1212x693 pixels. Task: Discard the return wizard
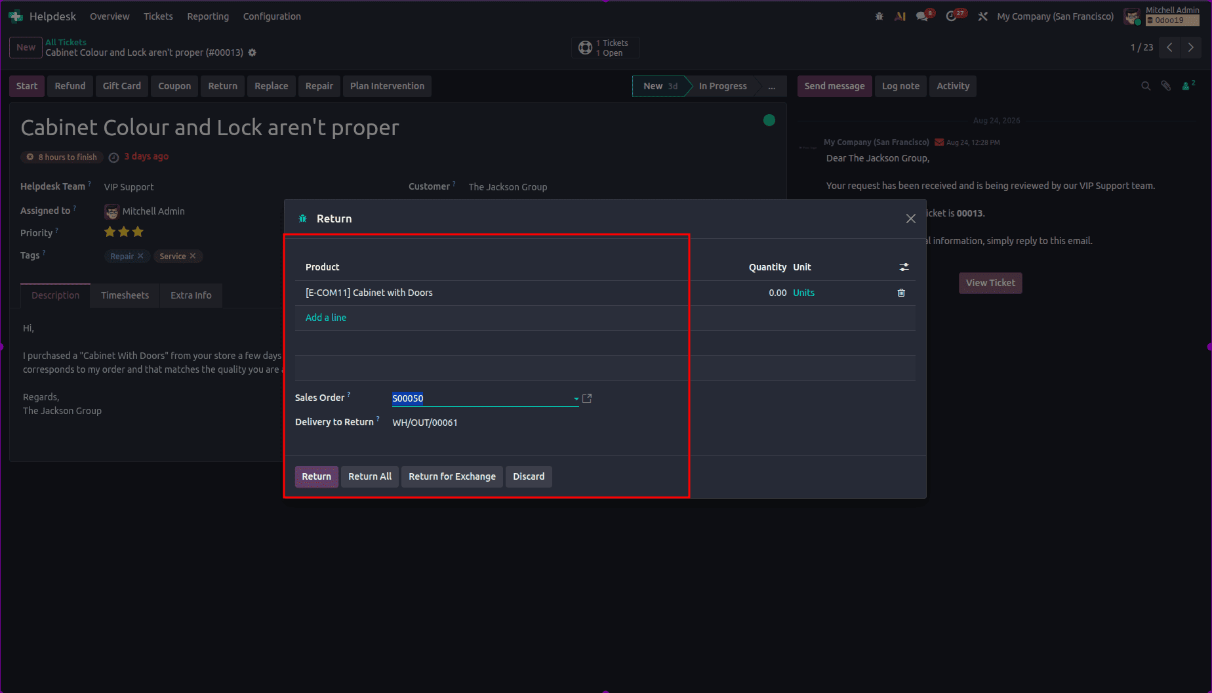[x=529, y=476]
